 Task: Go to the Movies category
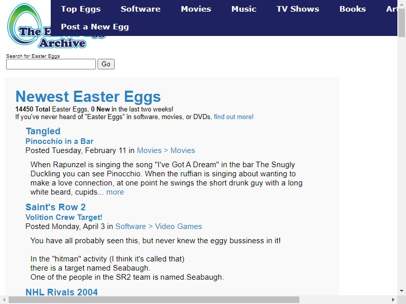click(196, 9)
